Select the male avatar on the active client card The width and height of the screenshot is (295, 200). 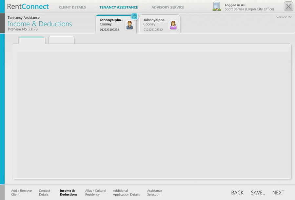click(x=130, y=26)
